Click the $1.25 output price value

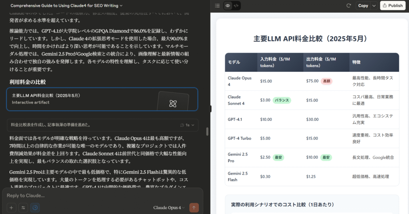(x=311, y=177)
